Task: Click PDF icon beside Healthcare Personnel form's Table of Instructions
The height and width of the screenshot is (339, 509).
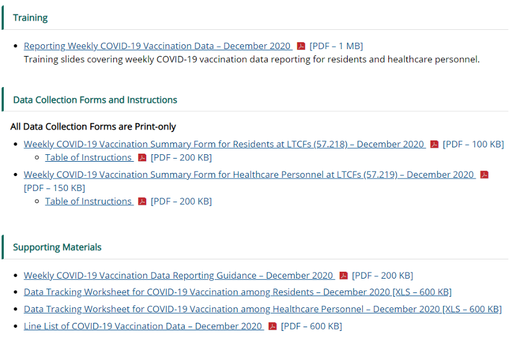Action: pyautogui.click(x=142, y=202)
